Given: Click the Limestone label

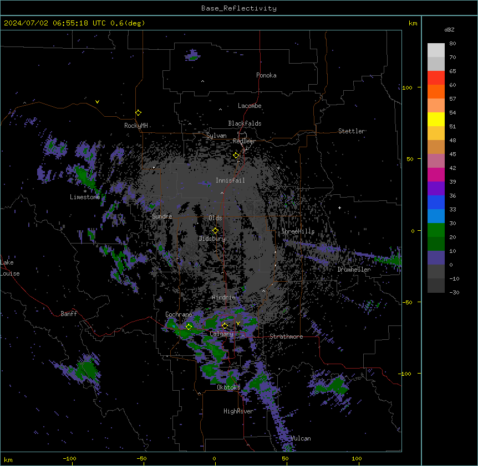Looking at the screenshot, I should click(x=85, y=197).
